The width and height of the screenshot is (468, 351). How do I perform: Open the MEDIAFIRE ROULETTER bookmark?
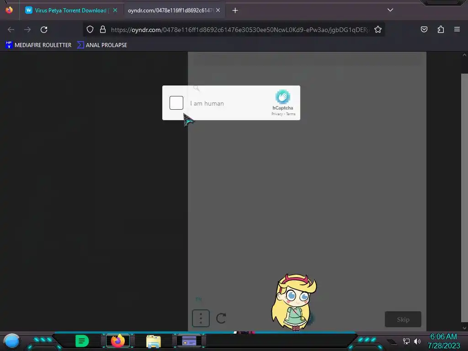(38, 45)
